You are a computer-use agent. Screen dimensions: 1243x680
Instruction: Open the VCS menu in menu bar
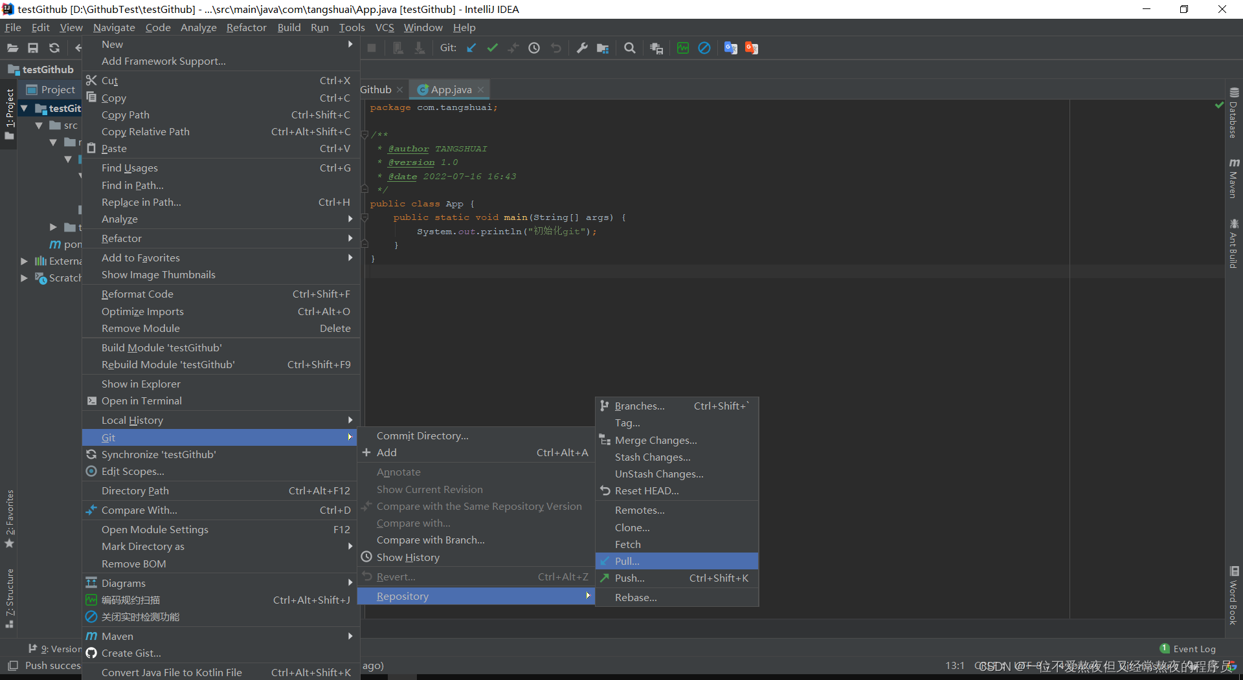pyautogui.click(x=385, y=27)
